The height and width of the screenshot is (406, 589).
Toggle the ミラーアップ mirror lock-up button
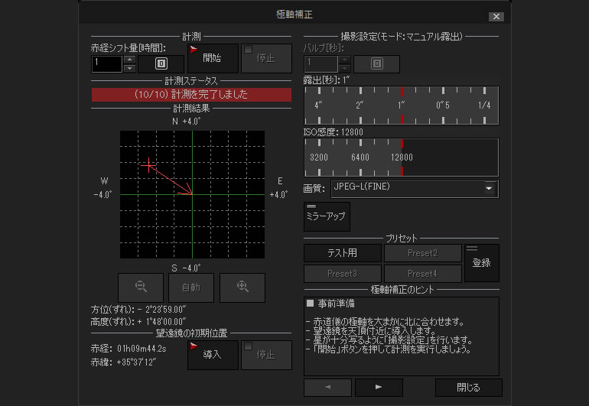[327, 216]
